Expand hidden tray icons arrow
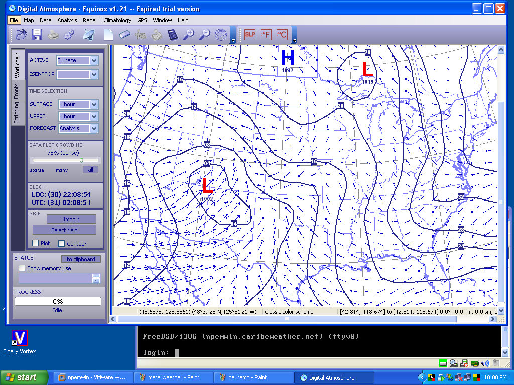The height and width of the screenshot is (385, 514). click(422, 378)
